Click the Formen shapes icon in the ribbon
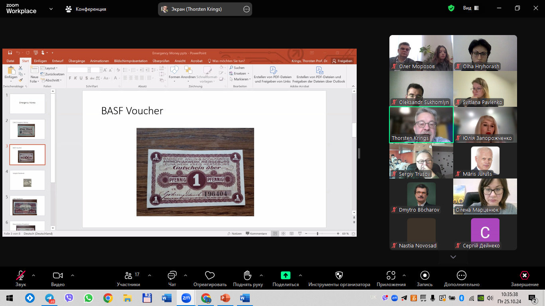This screenshot has width=545, height=306. coord(174,70)
